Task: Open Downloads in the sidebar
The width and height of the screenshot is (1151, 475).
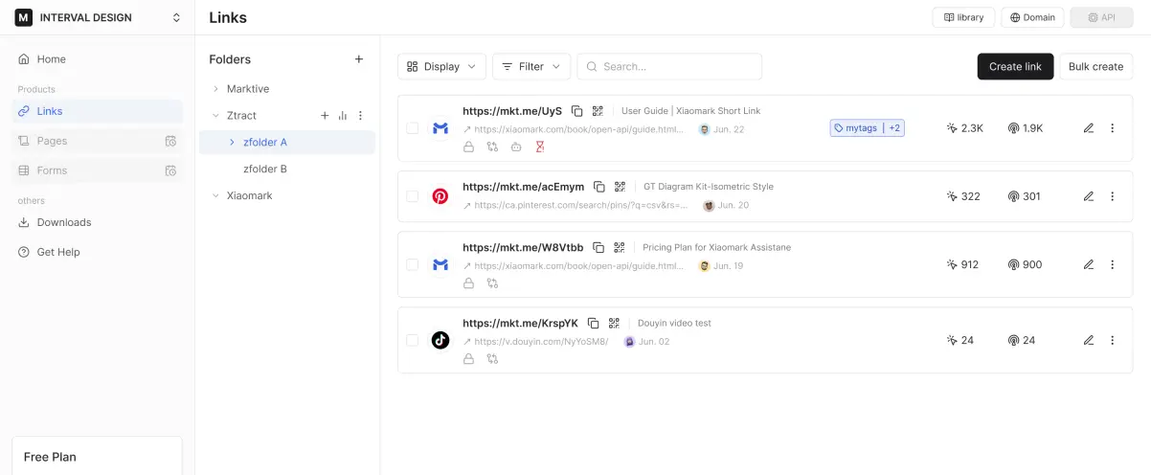Action: coord(98,222)
